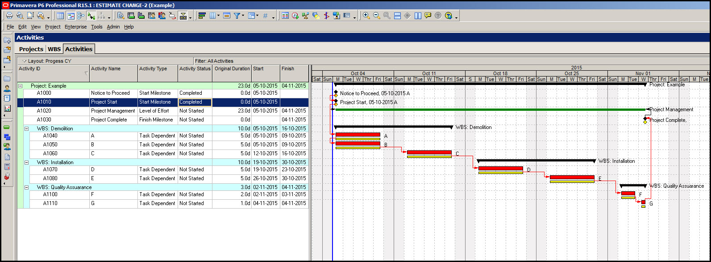Click the hash Renumber Activity IDs icon
711x262 pixels.
point(265,16)
